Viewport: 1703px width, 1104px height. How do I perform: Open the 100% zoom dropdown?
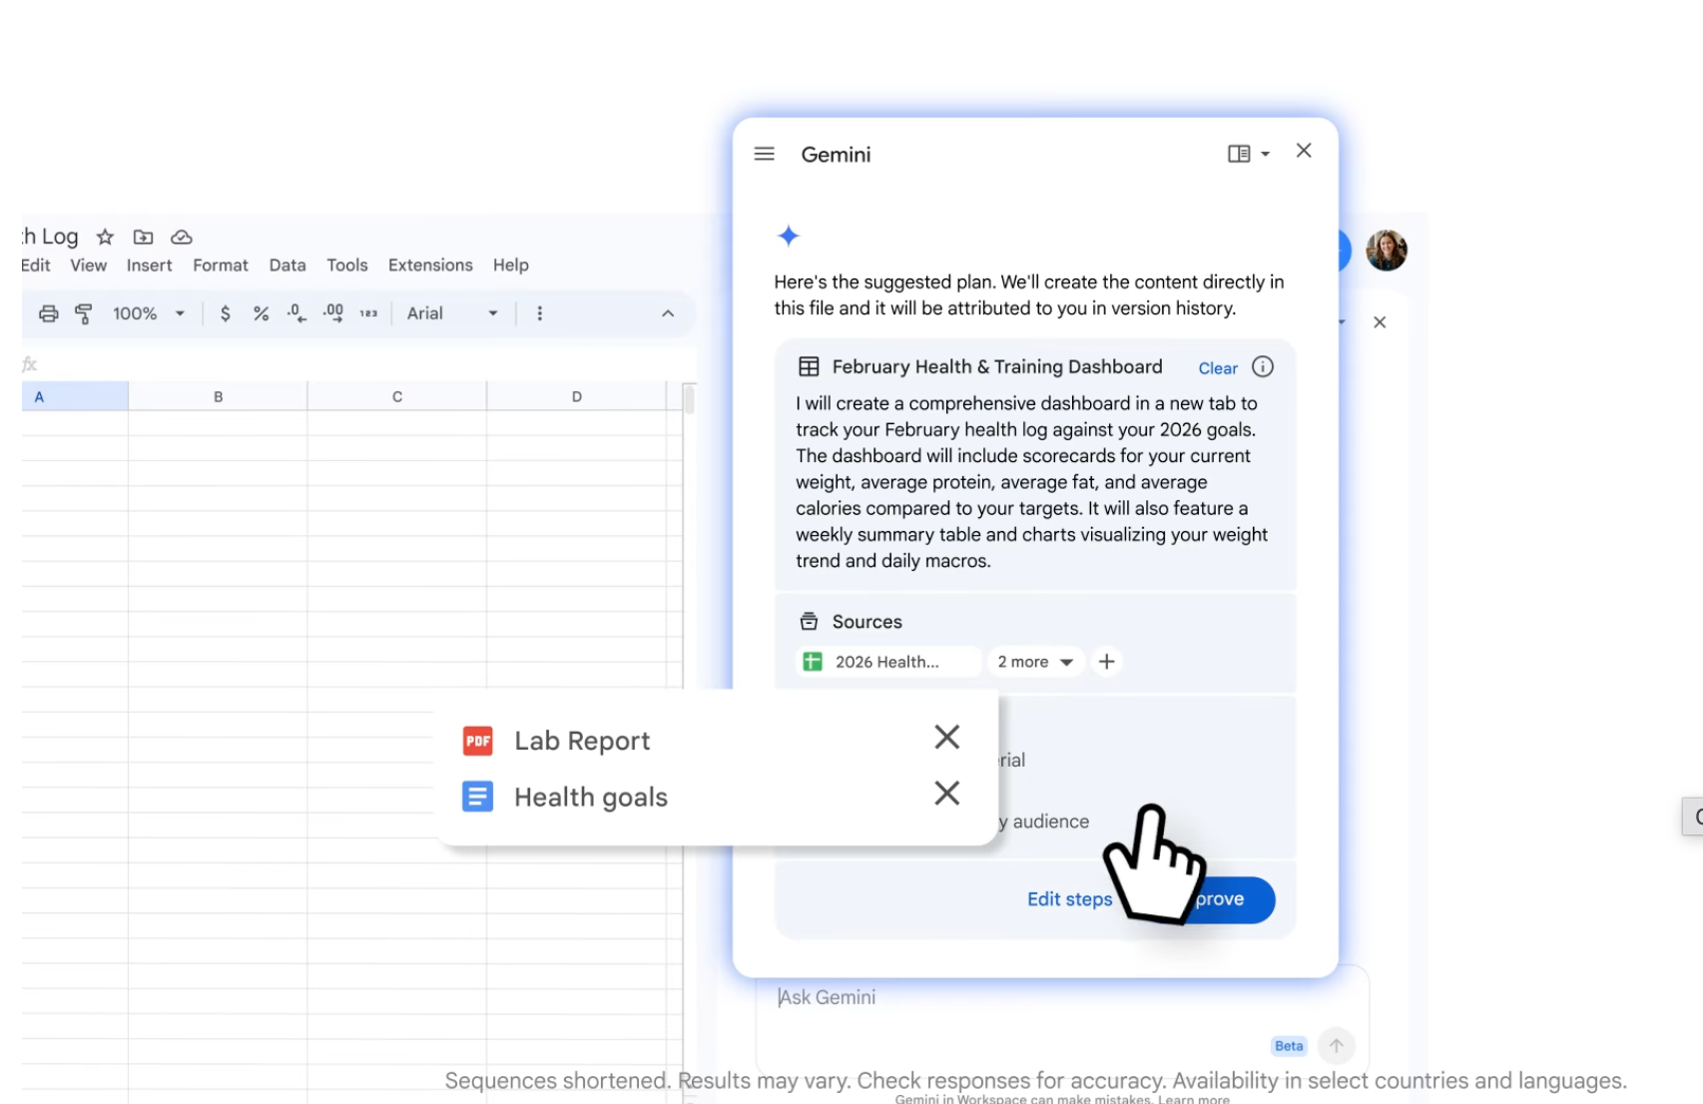[x=149, y=313]
